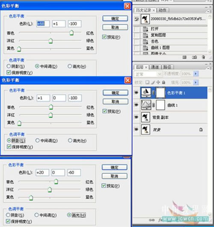Hide the 背景 副本 layer via eye icon

coord(136,117)
